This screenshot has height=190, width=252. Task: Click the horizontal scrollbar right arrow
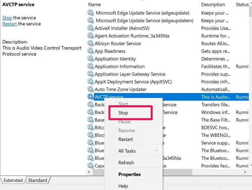coord(245,172)
